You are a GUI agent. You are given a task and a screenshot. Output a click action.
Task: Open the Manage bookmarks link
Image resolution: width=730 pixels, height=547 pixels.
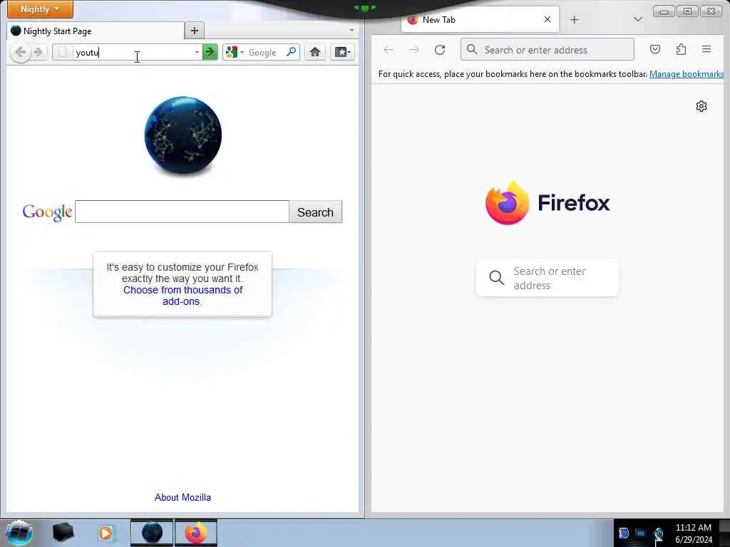pyautogui.click(x=687, y=74)
